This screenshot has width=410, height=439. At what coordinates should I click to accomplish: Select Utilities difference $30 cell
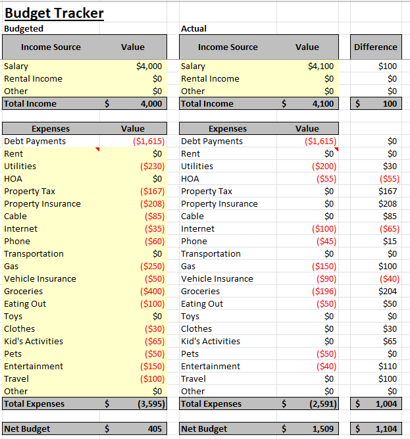390,167
